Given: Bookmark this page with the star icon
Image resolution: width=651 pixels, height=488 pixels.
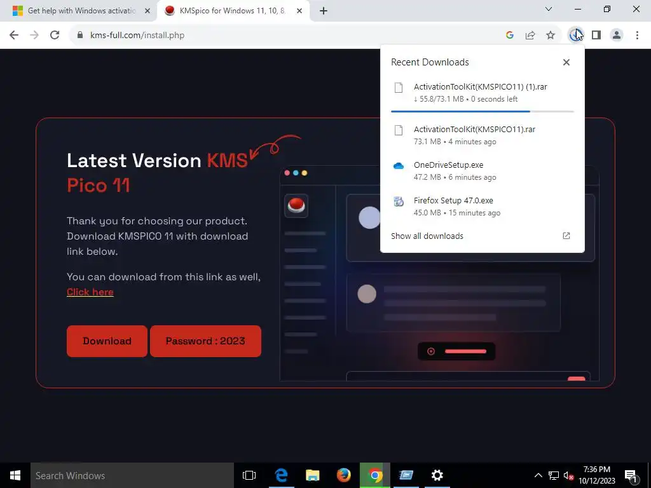Looking at the screenshot, I should tap(551, 36).
